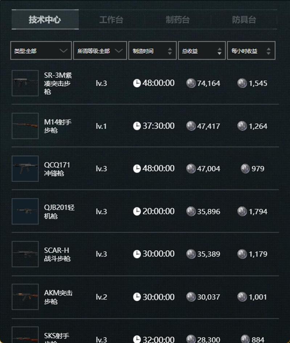Click the coin icon next to 74,164
The image size is (290, 343).
click(191, 83)
